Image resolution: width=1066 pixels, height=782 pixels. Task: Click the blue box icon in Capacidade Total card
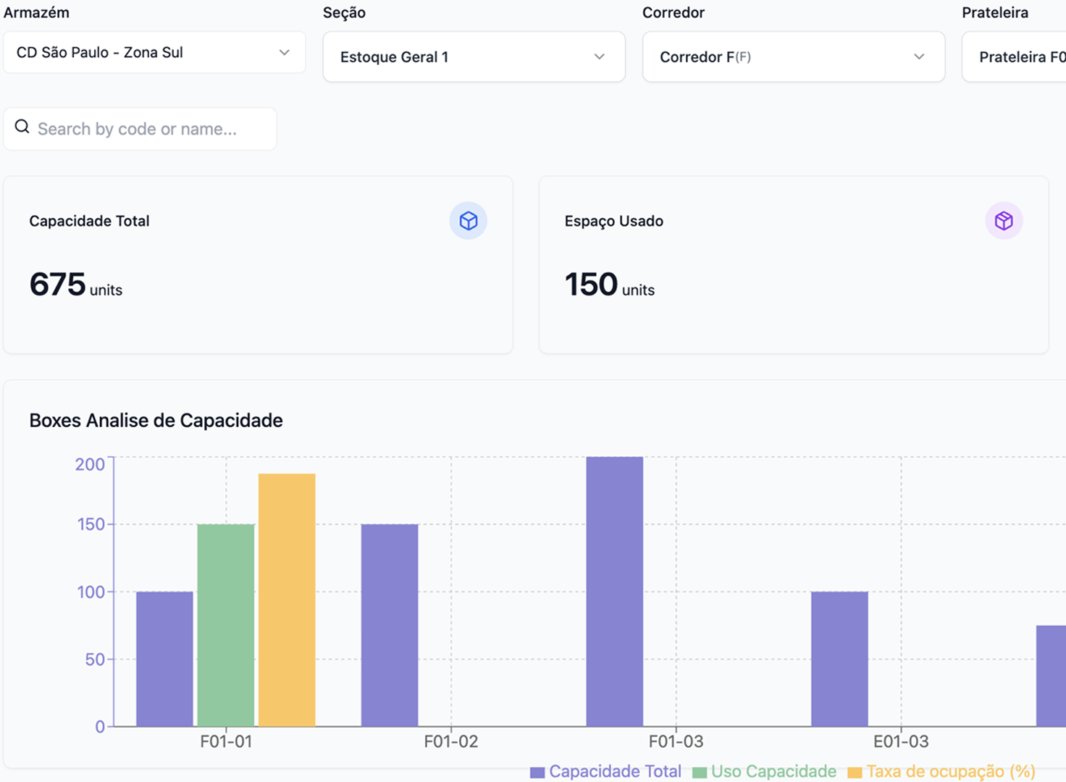(468, 221)
